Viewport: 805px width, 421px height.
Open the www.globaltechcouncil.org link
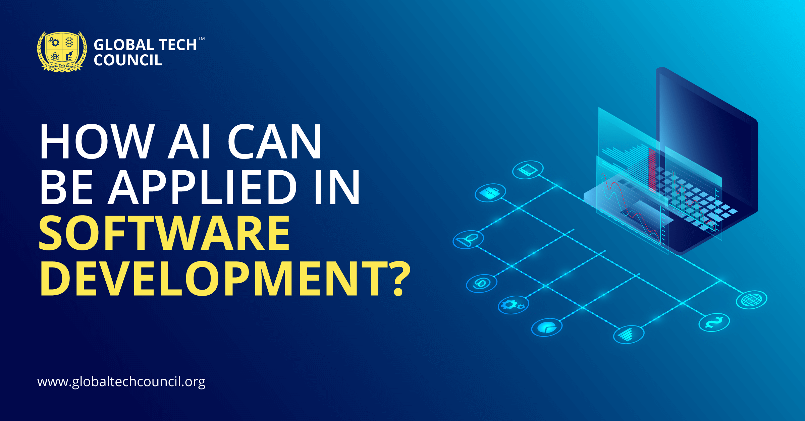point(121,382)
